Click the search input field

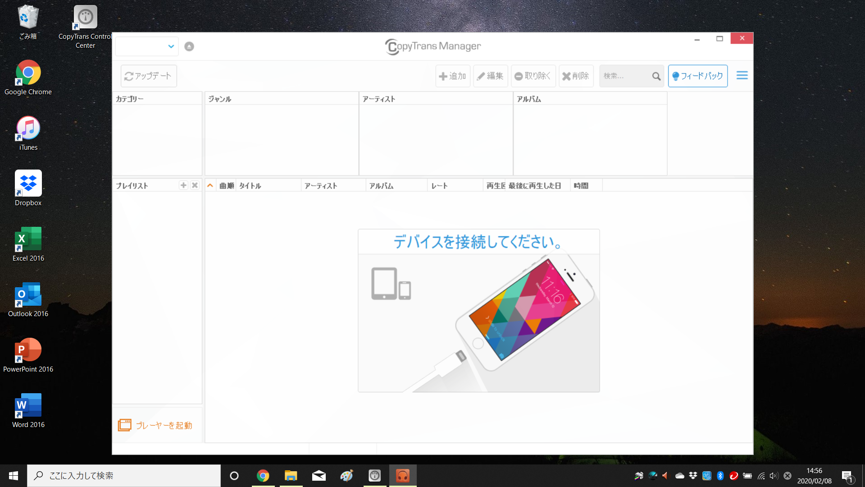[627, 75]
